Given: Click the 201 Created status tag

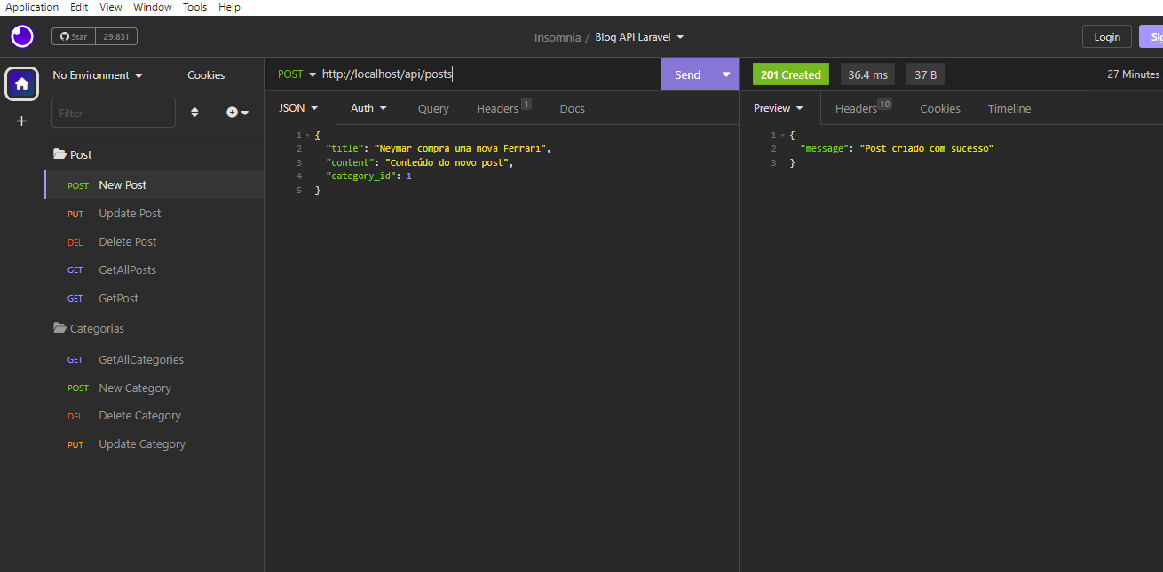Looking at the screenshot, I should 791,74.
